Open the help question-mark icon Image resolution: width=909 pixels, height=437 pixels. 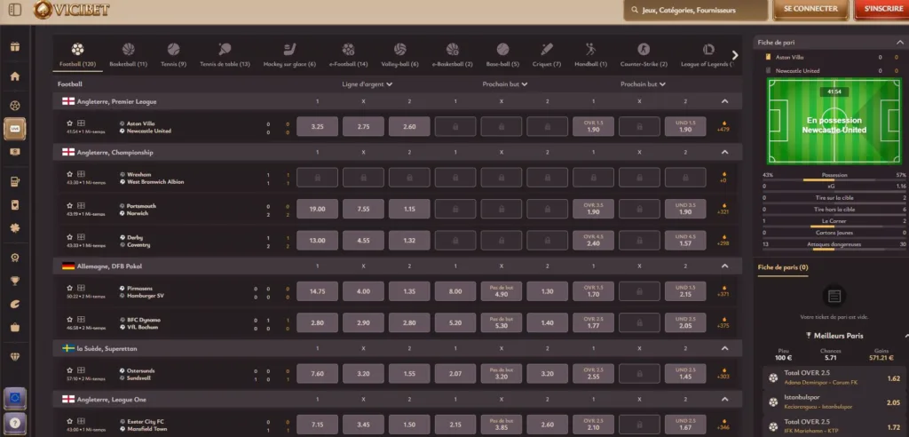tap(15, 423)
